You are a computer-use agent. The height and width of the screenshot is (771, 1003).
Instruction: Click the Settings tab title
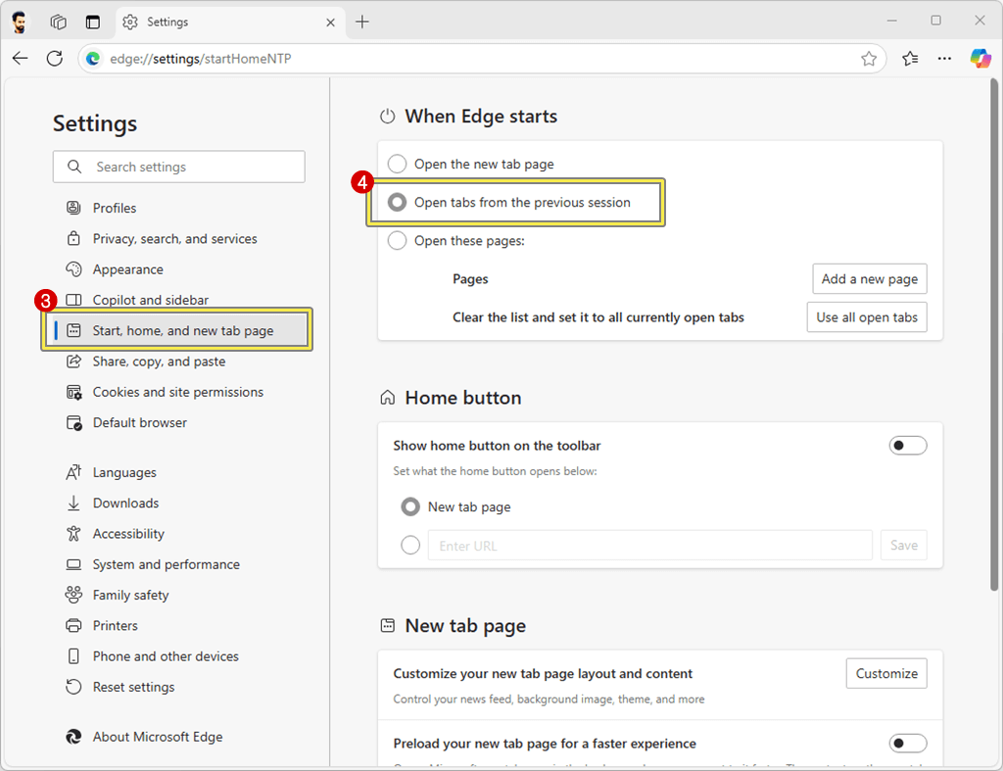[x=167, y=23]
